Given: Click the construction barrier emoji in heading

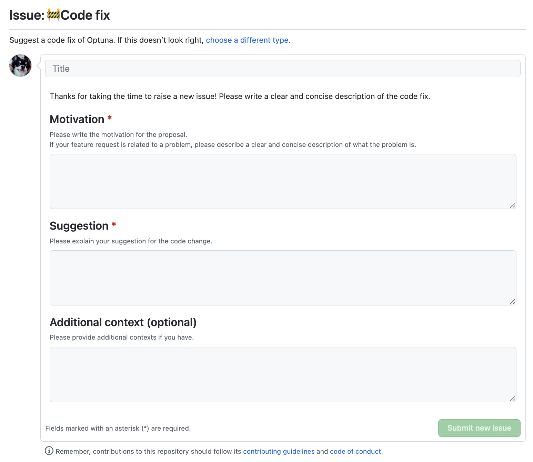Looking at the screenshot, I should pos(53,15).
